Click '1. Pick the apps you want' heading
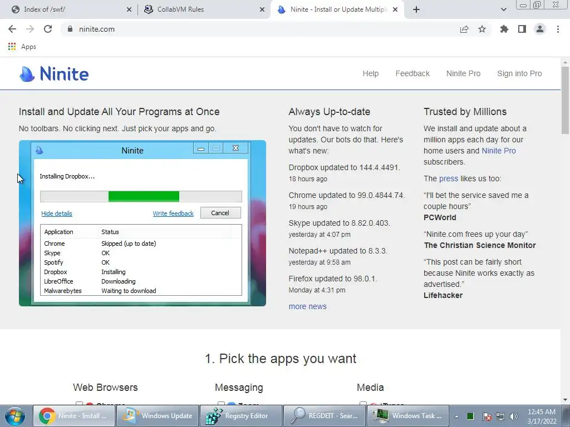Viewport: 570px width, 427px height. (x=281, y=359)
